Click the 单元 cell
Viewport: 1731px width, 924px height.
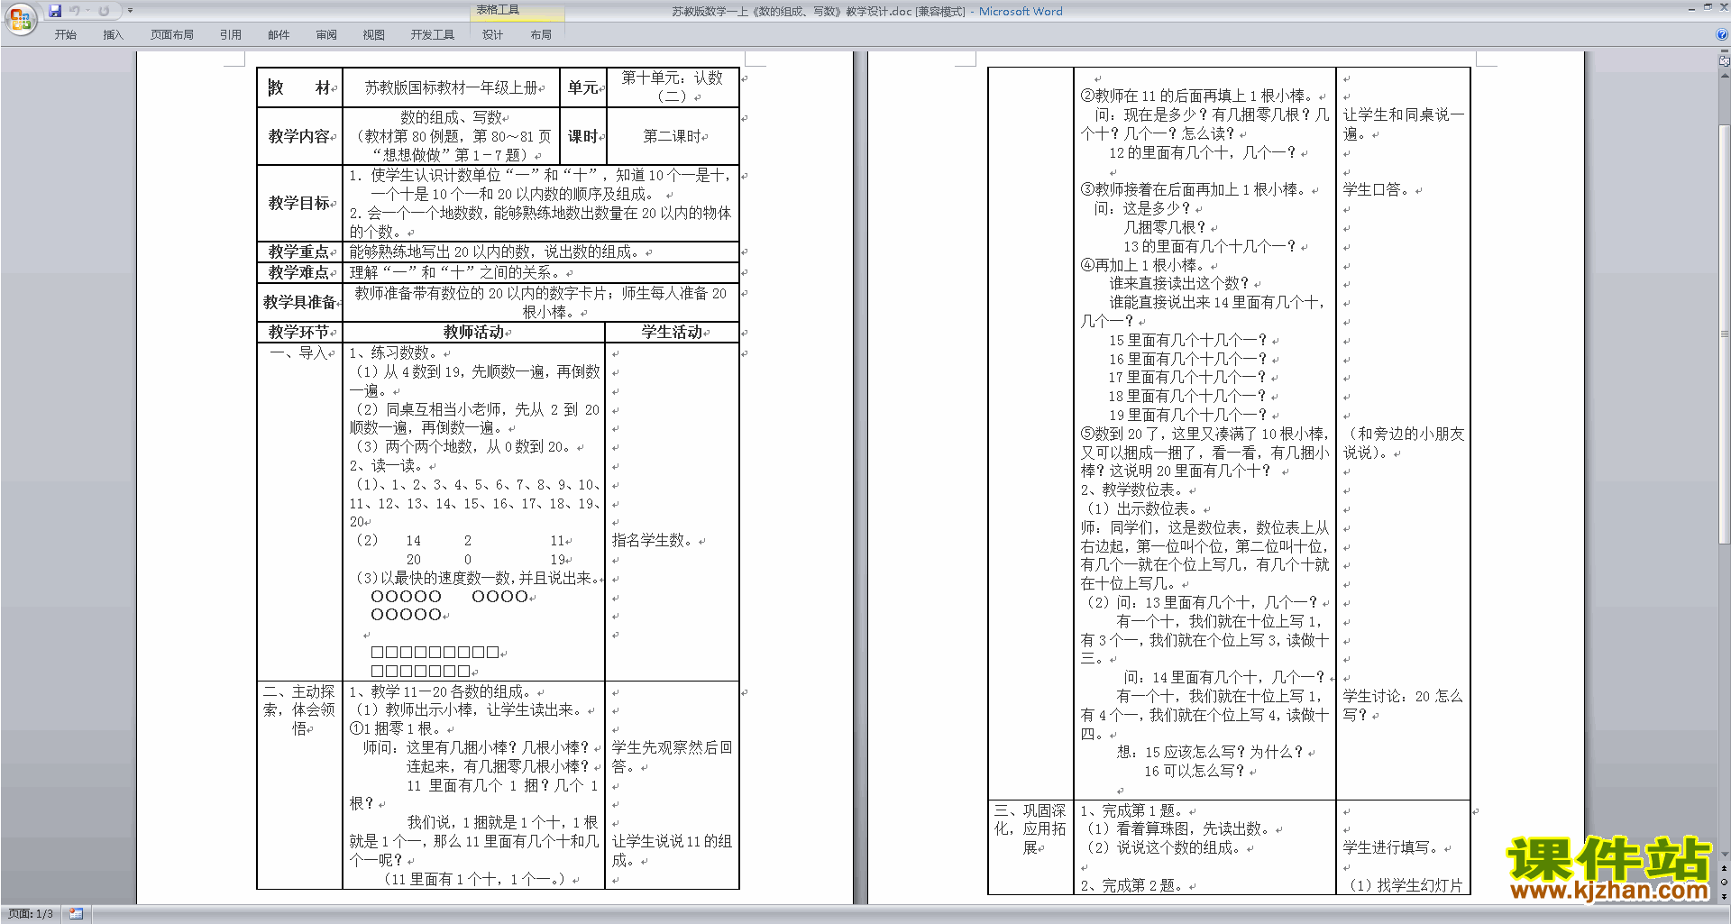coord(583,87)
